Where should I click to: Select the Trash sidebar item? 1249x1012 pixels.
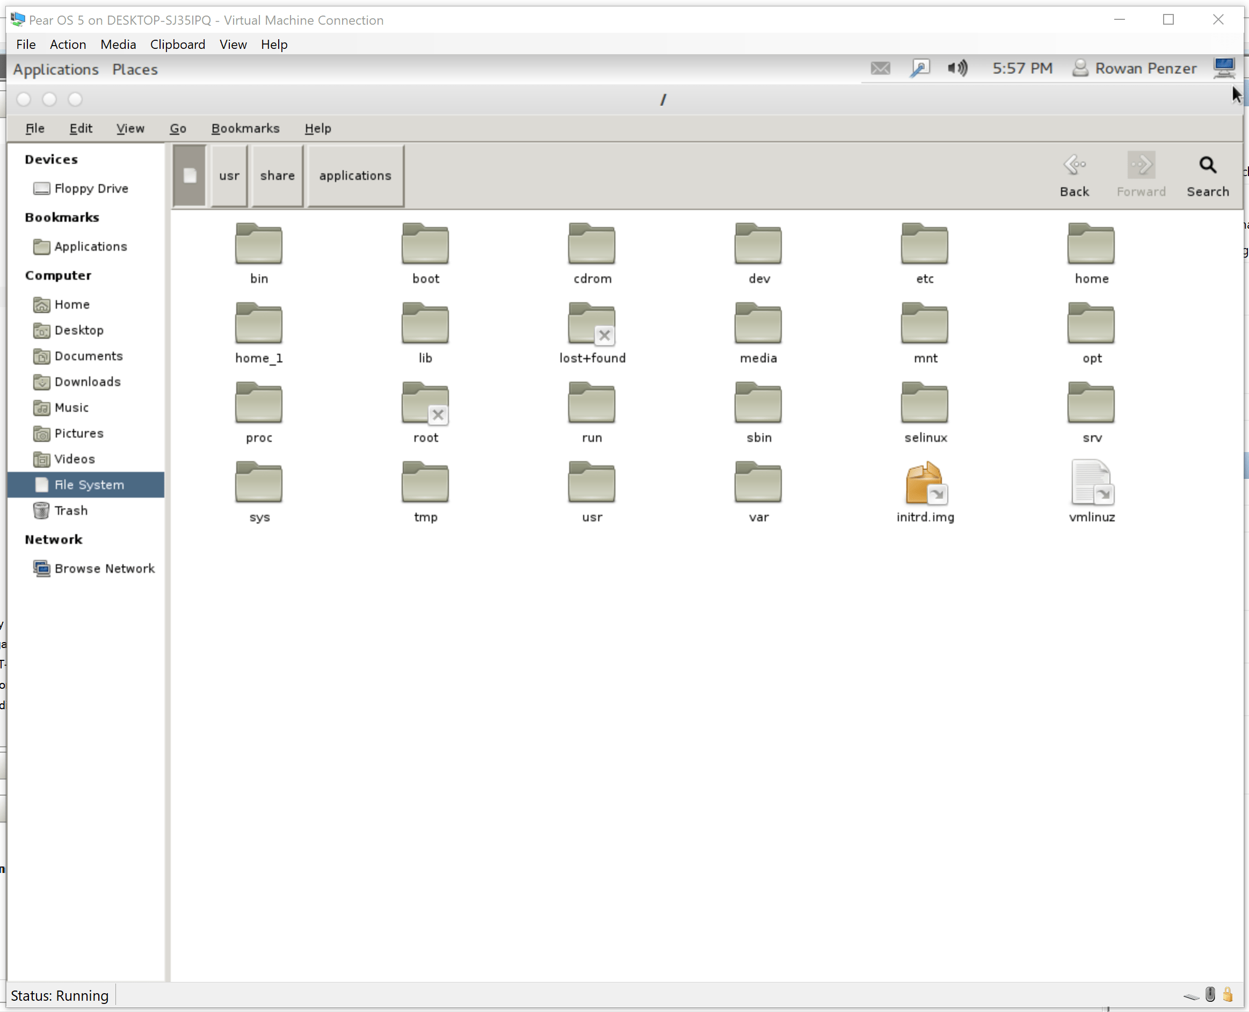(70, 511)
